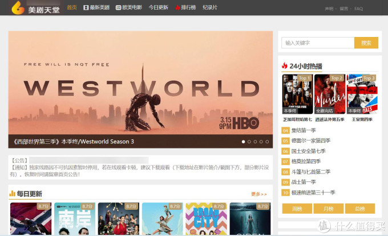Image resolution: width=388 pixels, height=236 pixels.
Task: Click the 10 rank badge
Action: (x=285, y=193)
